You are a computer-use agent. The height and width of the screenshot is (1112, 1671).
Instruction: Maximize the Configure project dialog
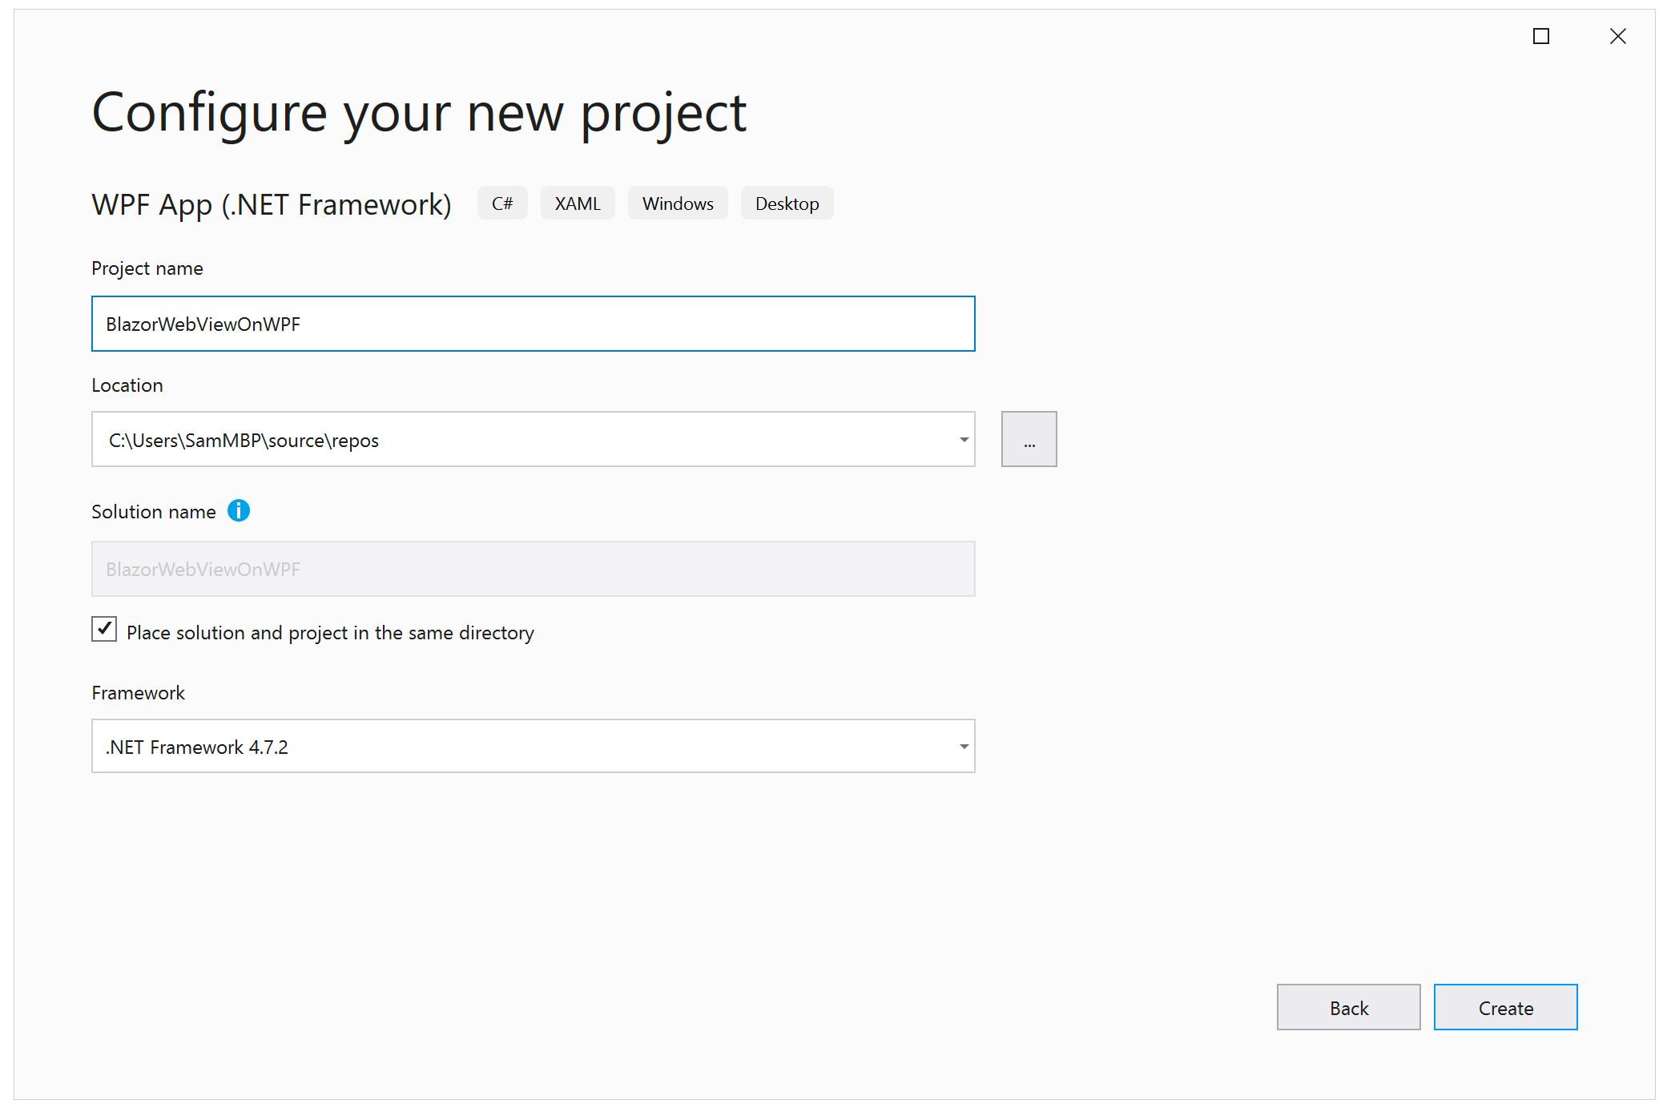coord(1540,36)
